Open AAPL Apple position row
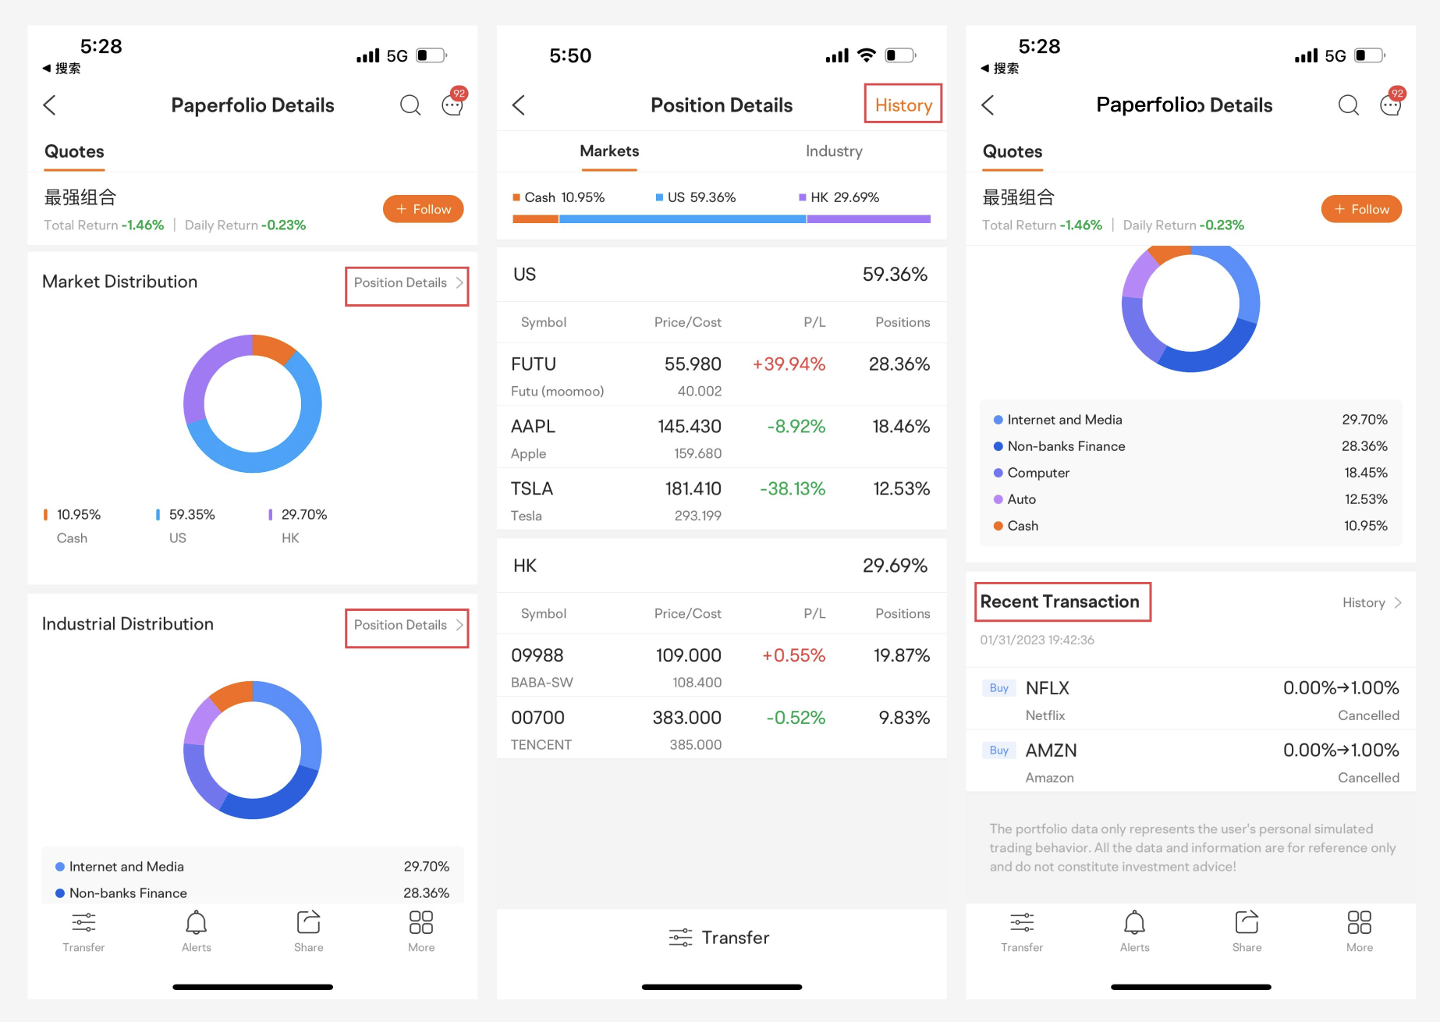The image size is (1440, 1022). (722, 438)
